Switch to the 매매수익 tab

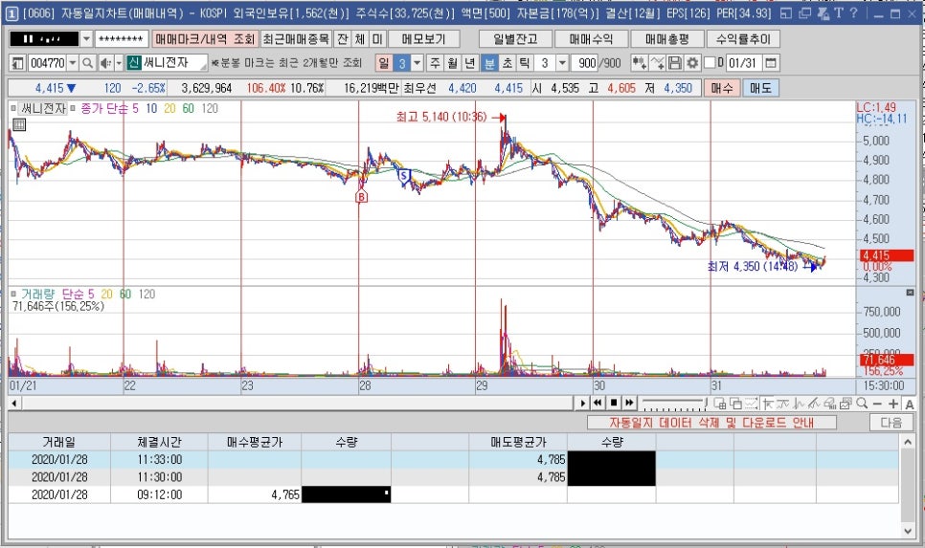[591, 39]
